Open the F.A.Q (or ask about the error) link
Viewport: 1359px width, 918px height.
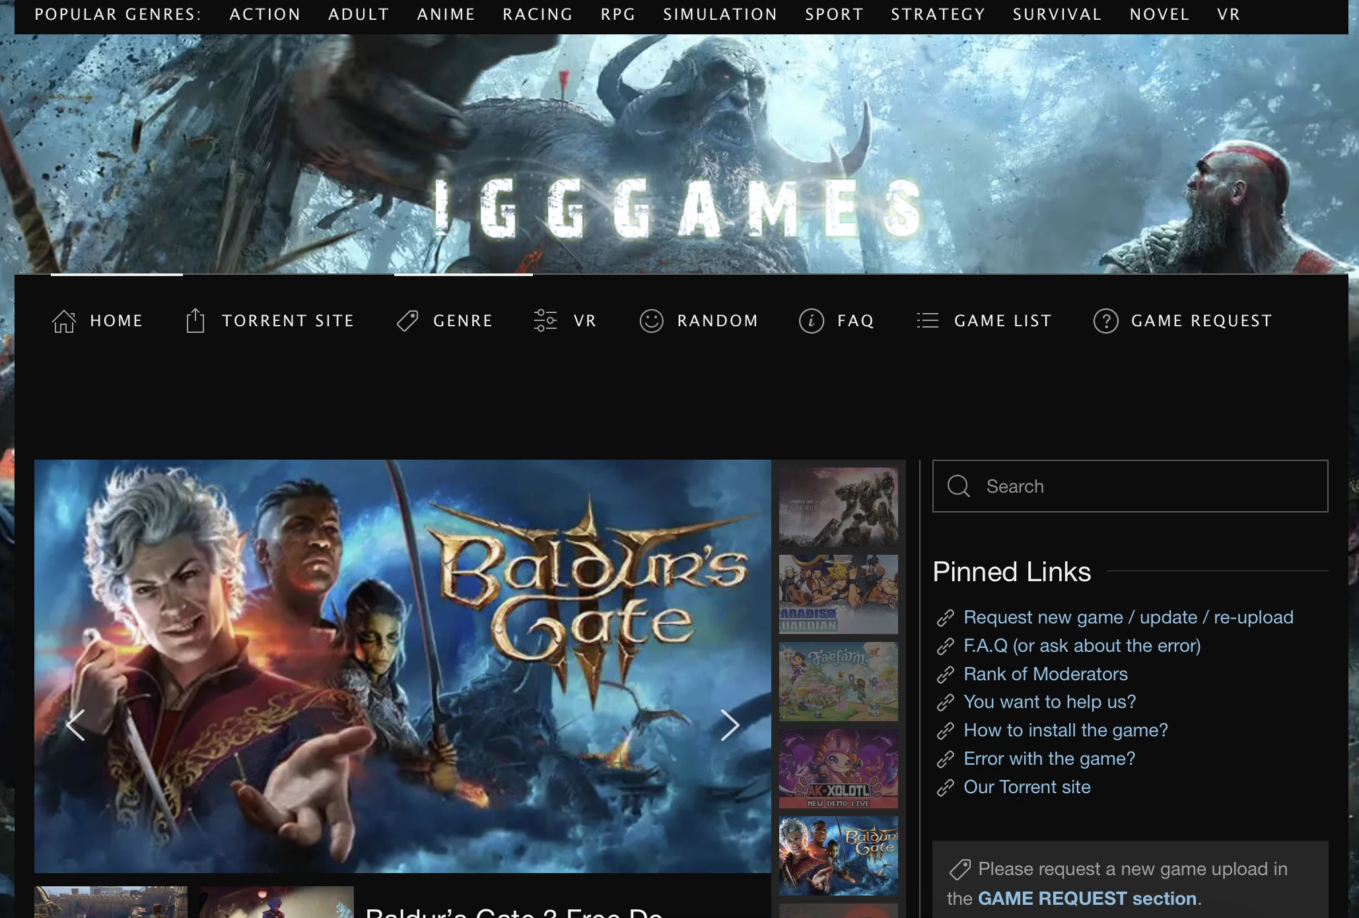1082,646
